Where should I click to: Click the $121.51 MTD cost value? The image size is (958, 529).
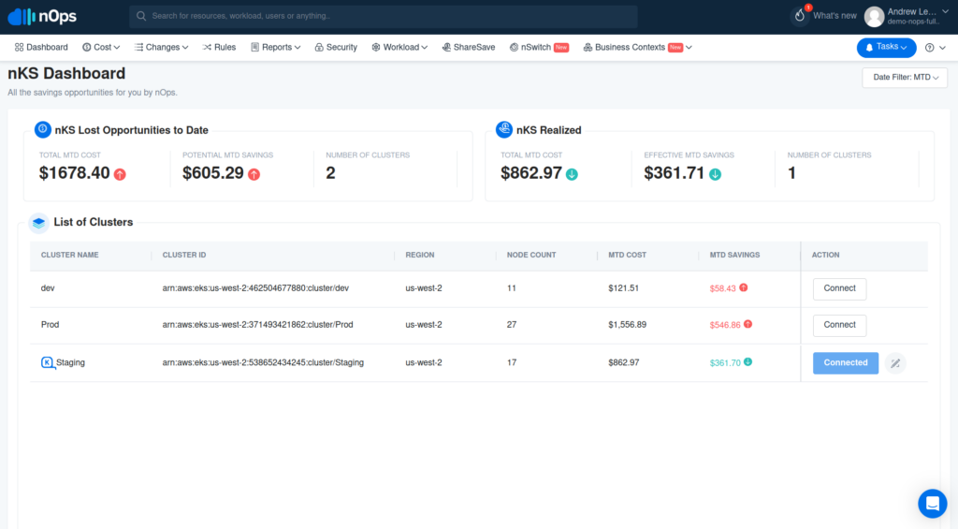pyautogui.click(x=623, y=288)
